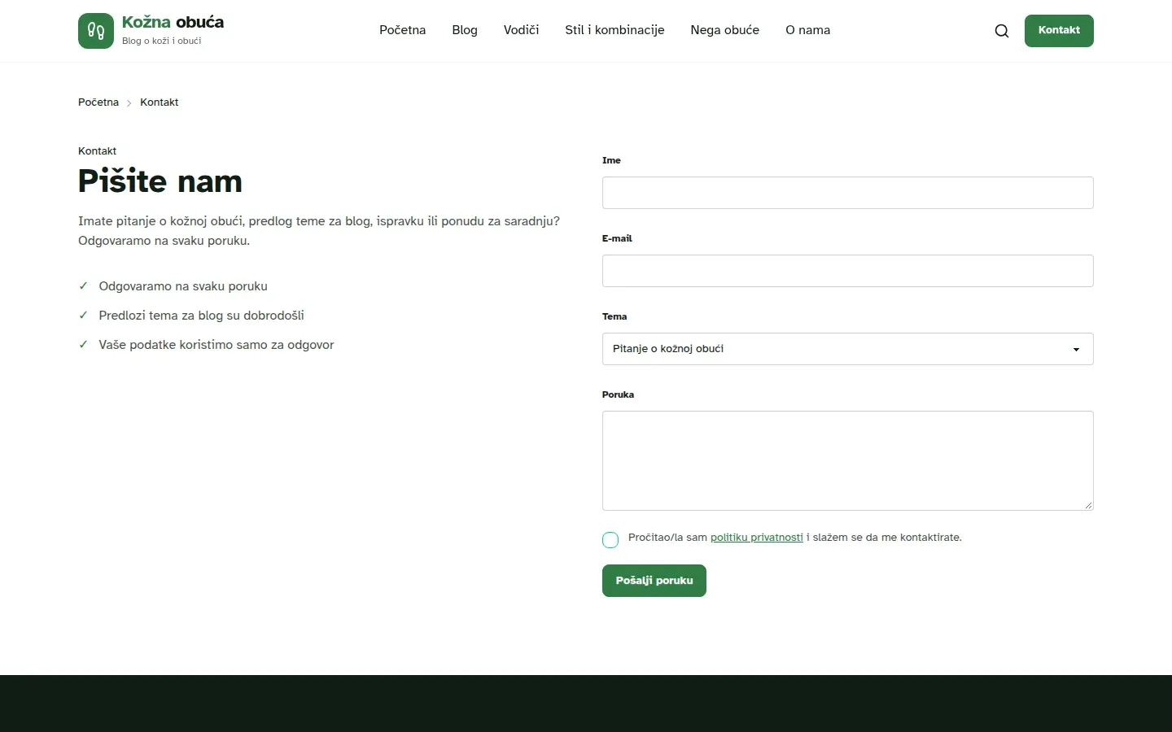Screen dimensions: 1172x732
Task: Click inside the Poruka text area
Action: (x=847, y=460)
